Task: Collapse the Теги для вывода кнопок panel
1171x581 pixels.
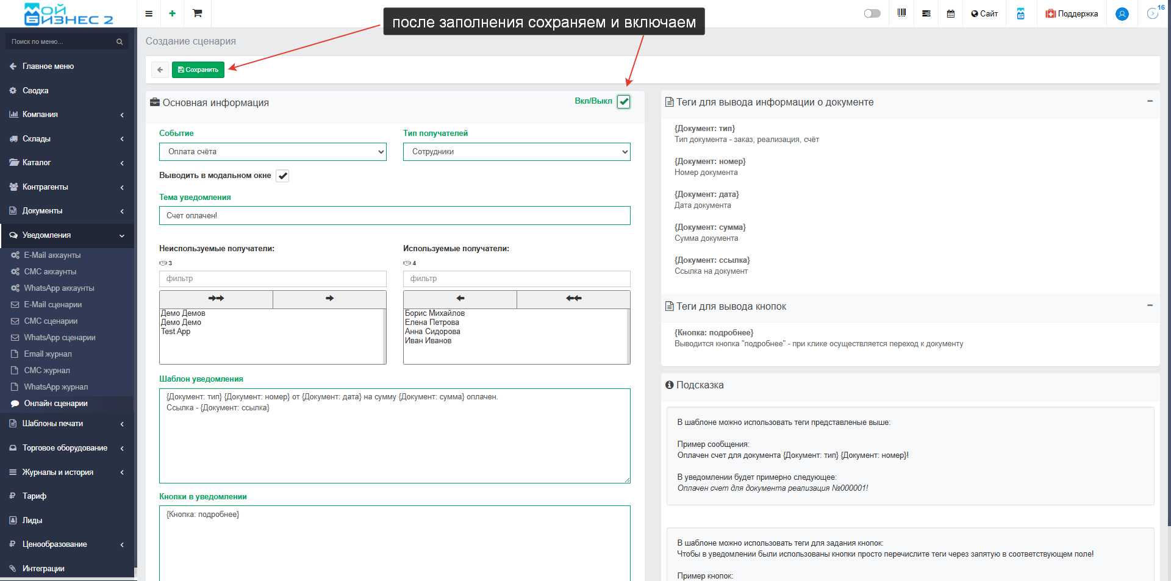Action: pos(1150,305)
